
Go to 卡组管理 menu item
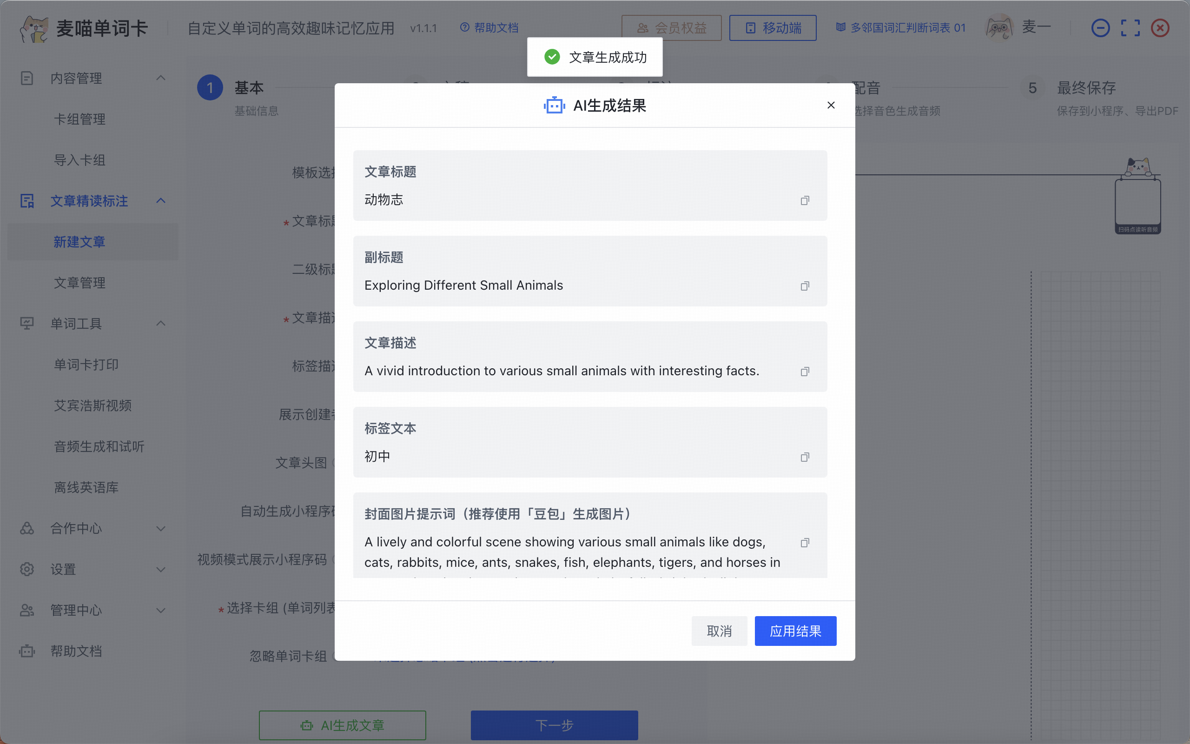point(79,119)
